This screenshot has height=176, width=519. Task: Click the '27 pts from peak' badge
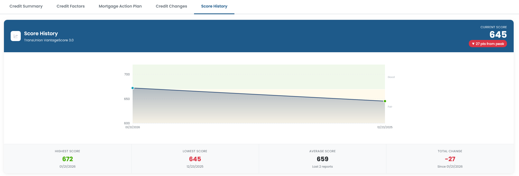(488, 44)
